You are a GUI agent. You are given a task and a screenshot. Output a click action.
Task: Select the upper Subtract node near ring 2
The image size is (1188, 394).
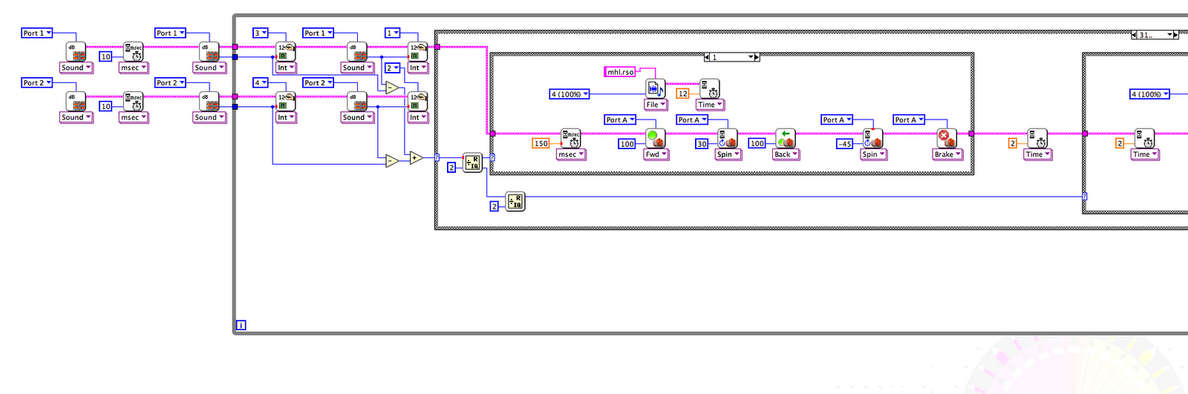[x=391, y=88]
